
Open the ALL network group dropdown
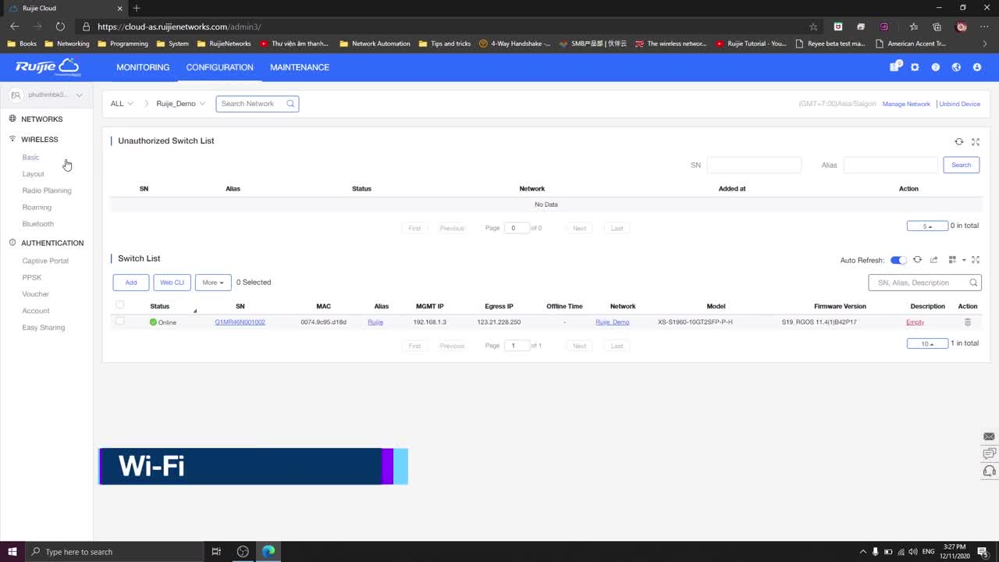[x=122, y=103]
